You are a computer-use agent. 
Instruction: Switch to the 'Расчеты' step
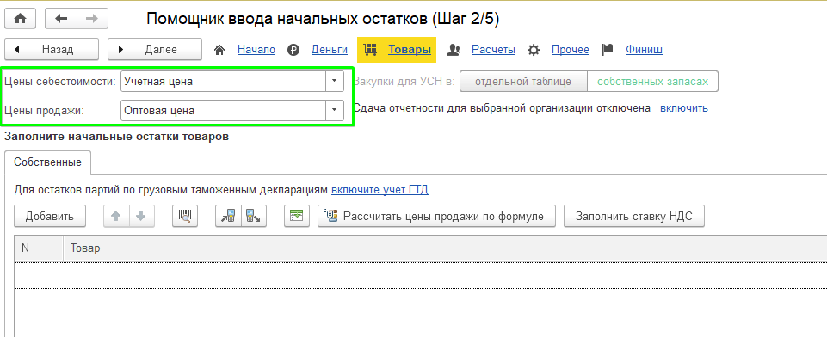[x=493, y=50]
